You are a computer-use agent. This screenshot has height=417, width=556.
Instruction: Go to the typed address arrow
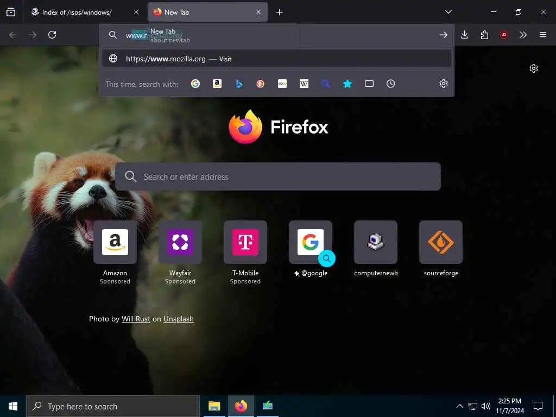click(443, 35)
